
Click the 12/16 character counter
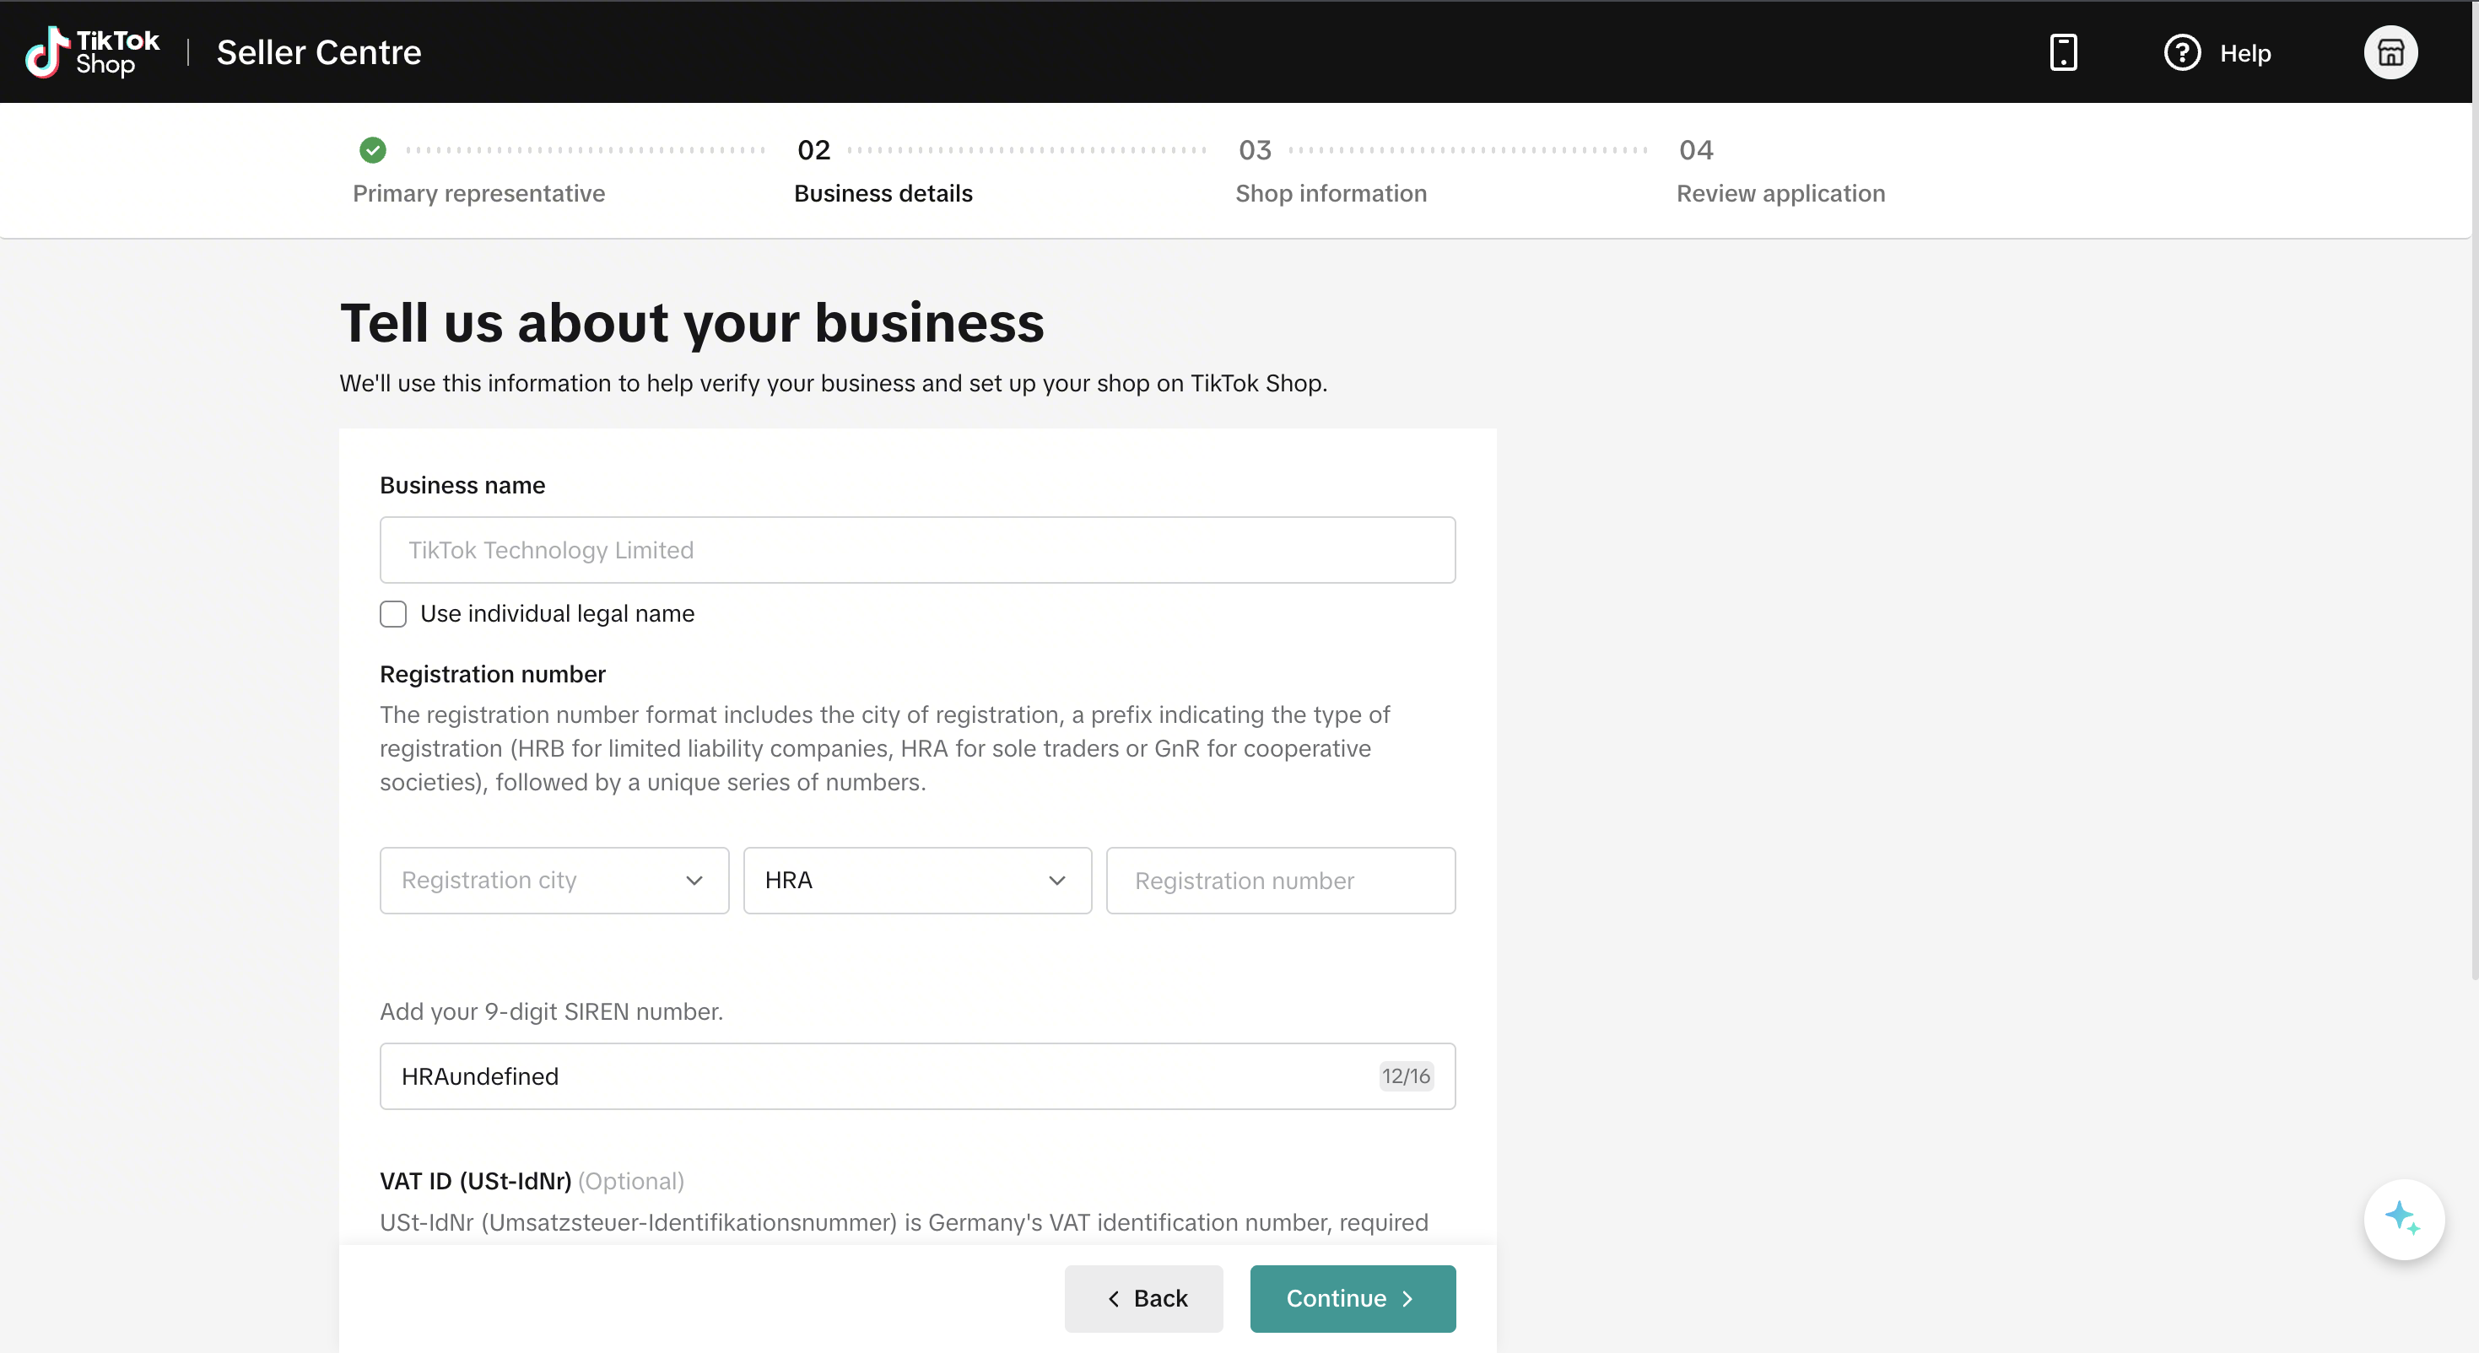point(1405,1075)
